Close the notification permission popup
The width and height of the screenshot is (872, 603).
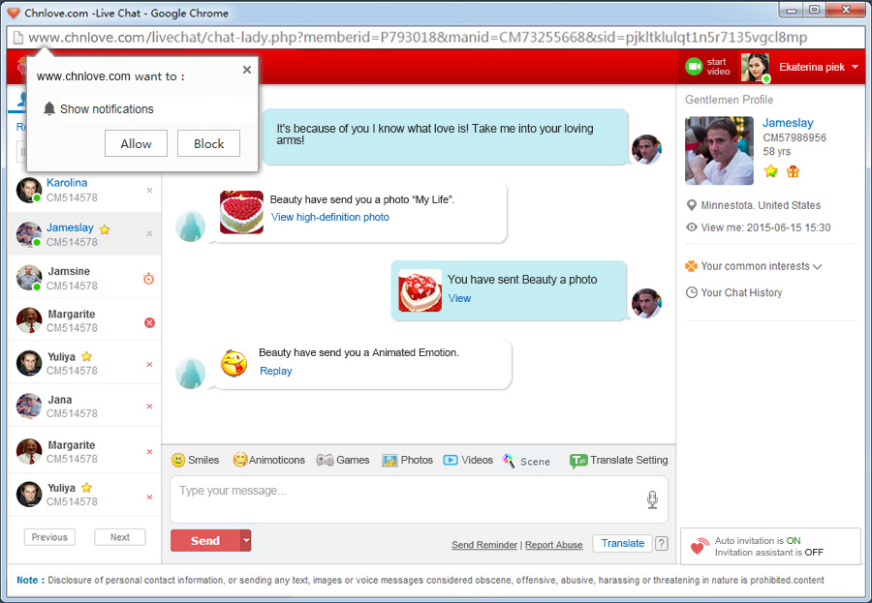[x=247, y=70]
